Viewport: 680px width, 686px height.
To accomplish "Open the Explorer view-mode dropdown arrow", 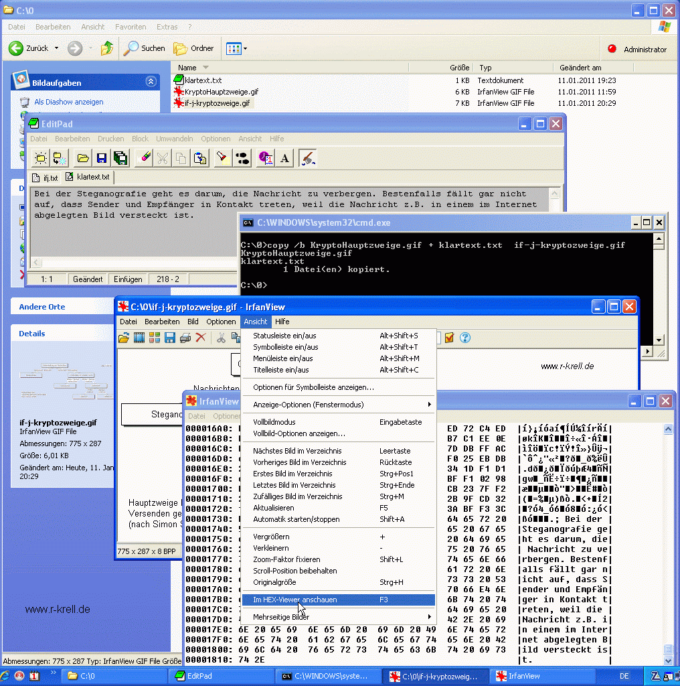I will point(246,48).
